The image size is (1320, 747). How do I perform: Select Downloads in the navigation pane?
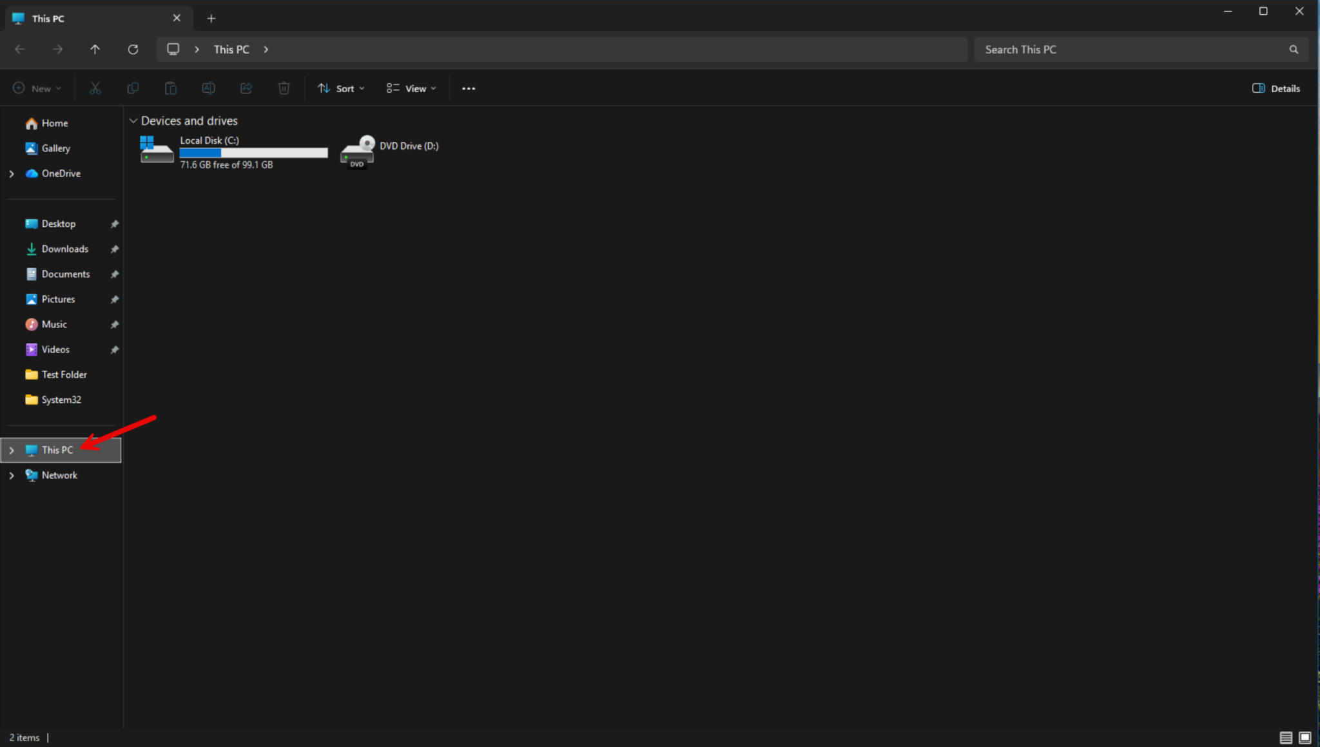[x=64, y=249]
